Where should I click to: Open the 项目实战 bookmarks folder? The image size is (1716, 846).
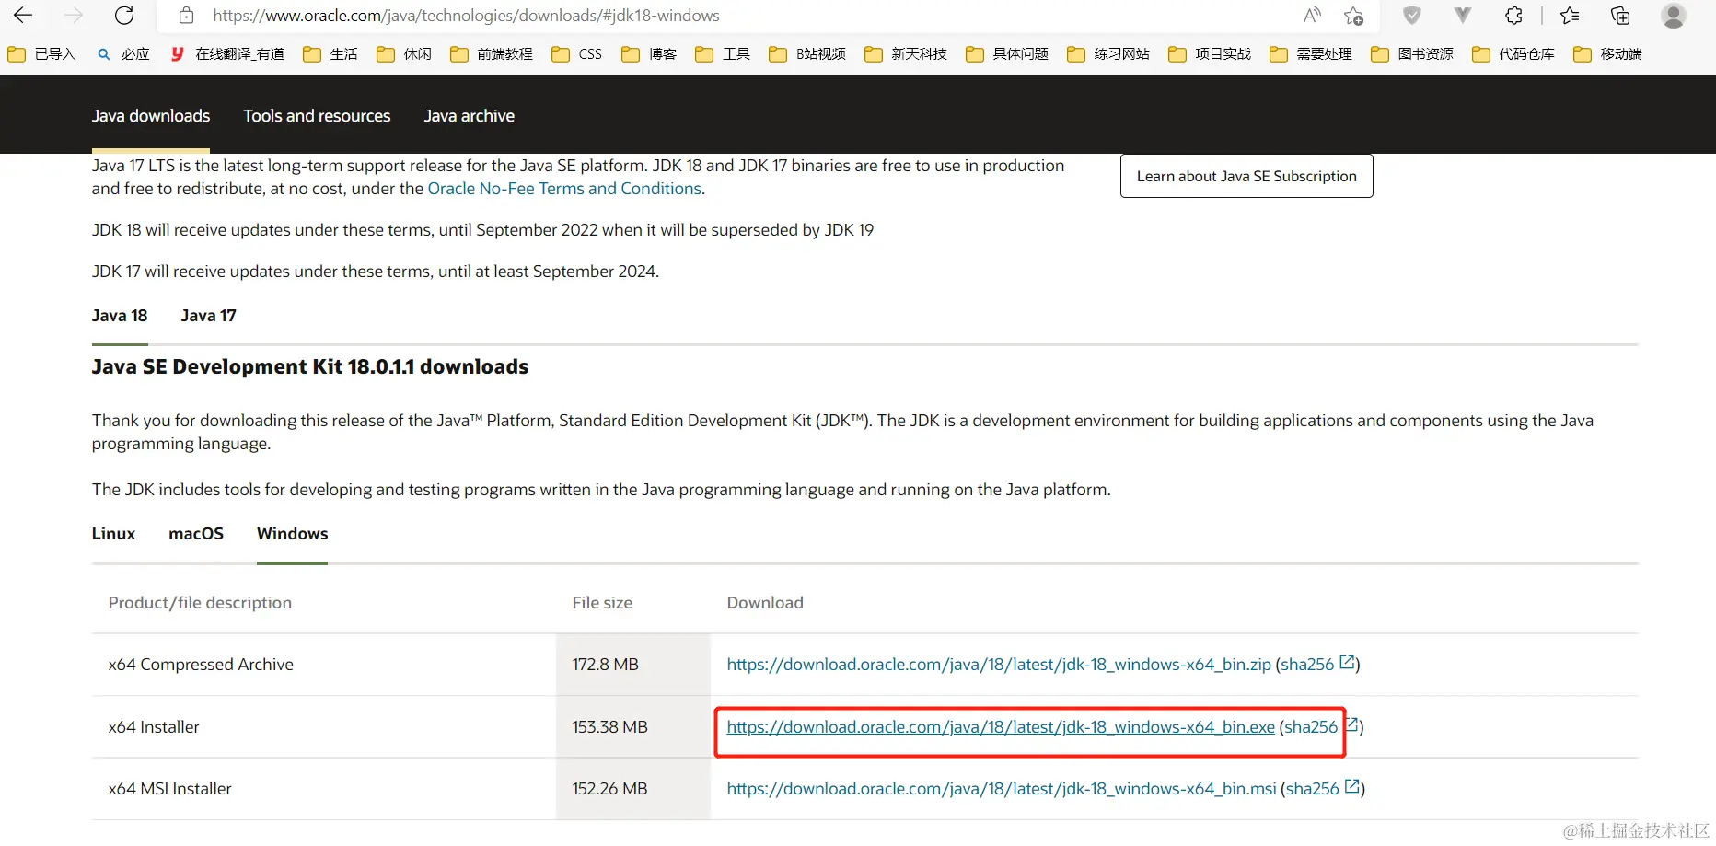pyautogui.click(x=1210, y=54)
